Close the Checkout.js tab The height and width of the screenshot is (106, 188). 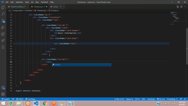coord(46,6)
